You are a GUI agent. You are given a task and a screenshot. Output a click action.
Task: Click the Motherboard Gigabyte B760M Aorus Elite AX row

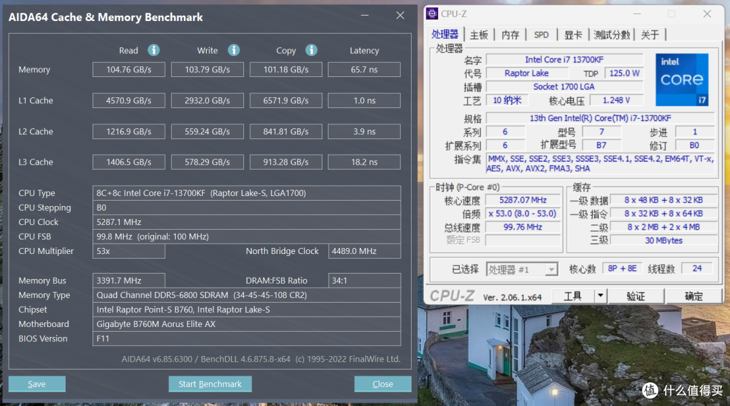click(x=247, y=324)
